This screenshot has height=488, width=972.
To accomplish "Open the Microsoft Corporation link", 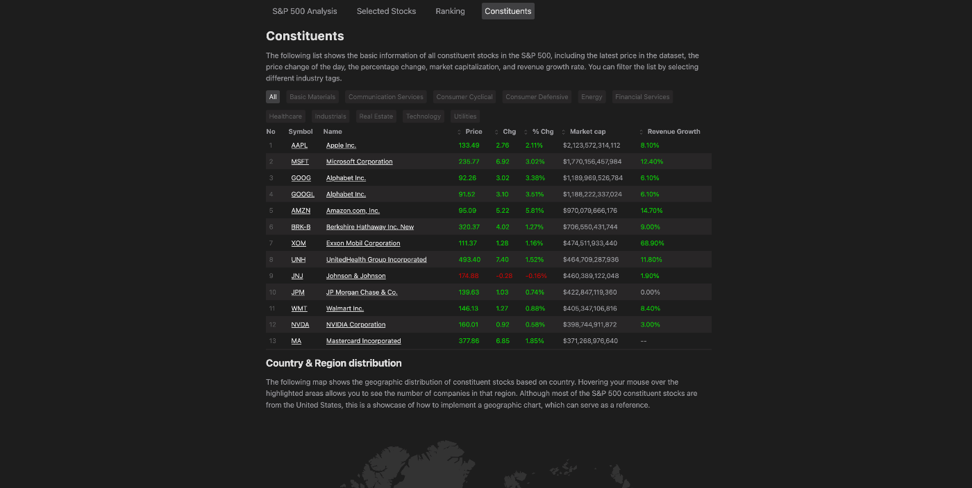I will tap(360, 162).
